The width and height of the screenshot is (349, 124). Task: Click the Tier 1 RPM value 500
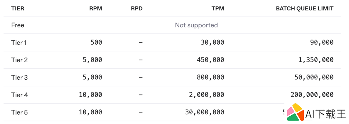96,42
